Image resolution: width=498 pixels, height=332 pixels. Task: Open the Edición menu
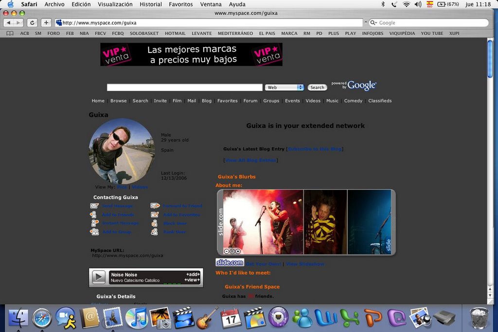(x=81, y=4)
